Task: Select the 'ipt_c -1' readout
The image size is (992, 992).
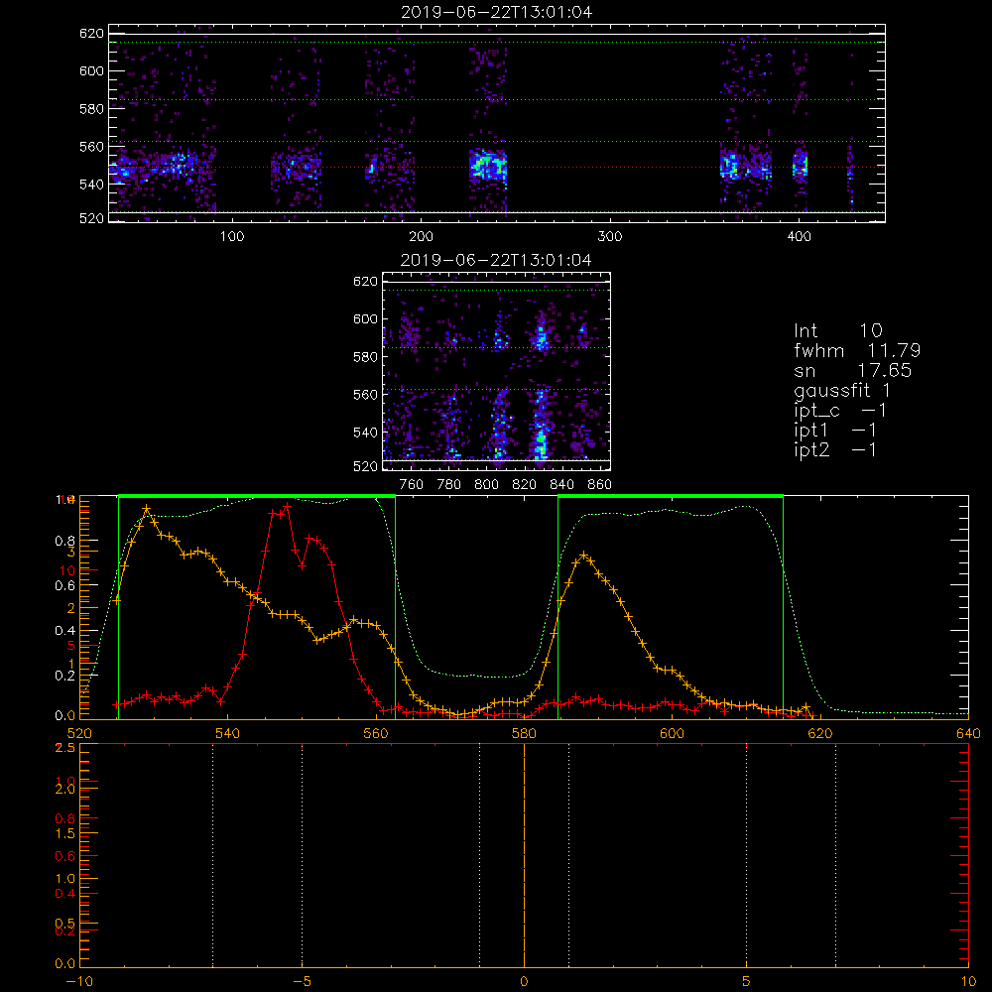Action: 840,411
